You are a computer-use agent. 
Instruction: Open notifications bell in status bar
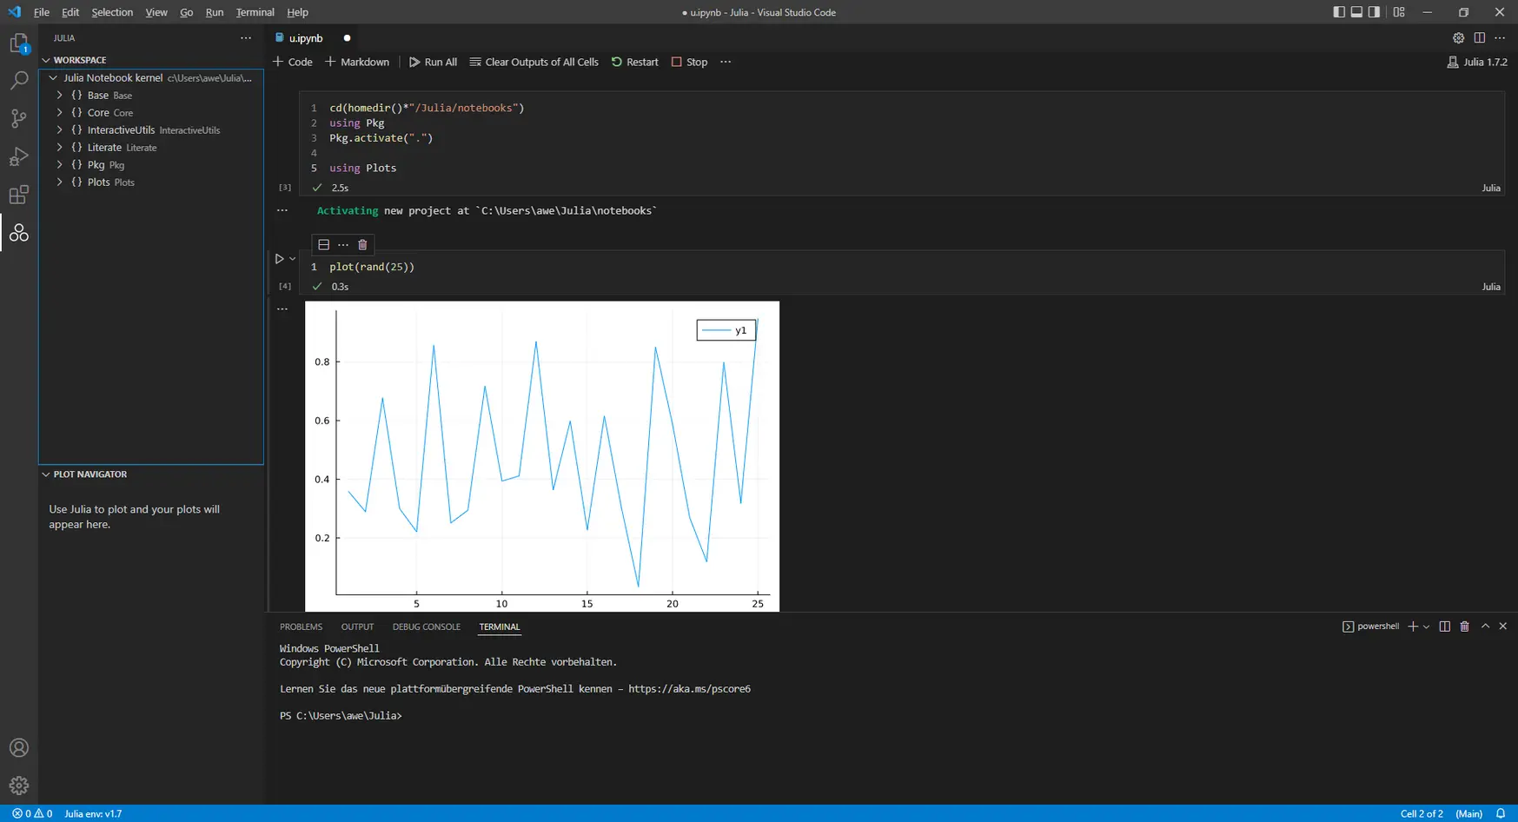[1501, 814]
